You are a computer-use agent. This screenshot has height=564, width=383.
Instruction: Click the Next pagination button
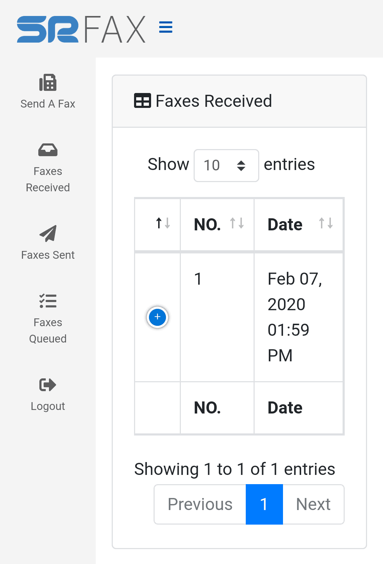coord(313,504)
